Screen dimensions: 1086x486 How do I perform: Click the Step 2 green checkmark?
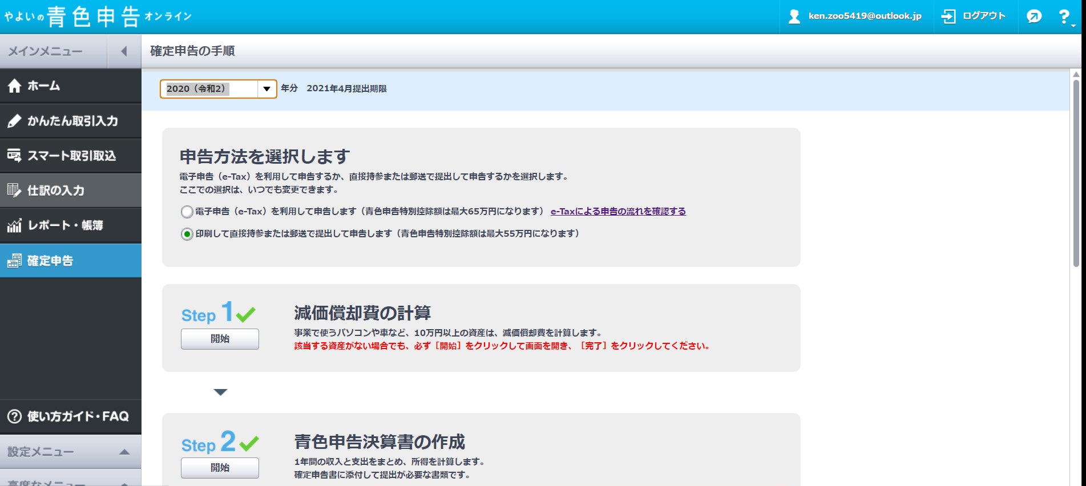pos(249,443)
